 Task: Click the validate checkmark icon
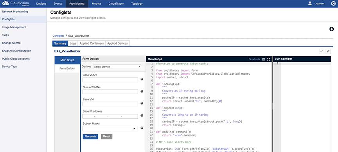click(x=322, y=51)
